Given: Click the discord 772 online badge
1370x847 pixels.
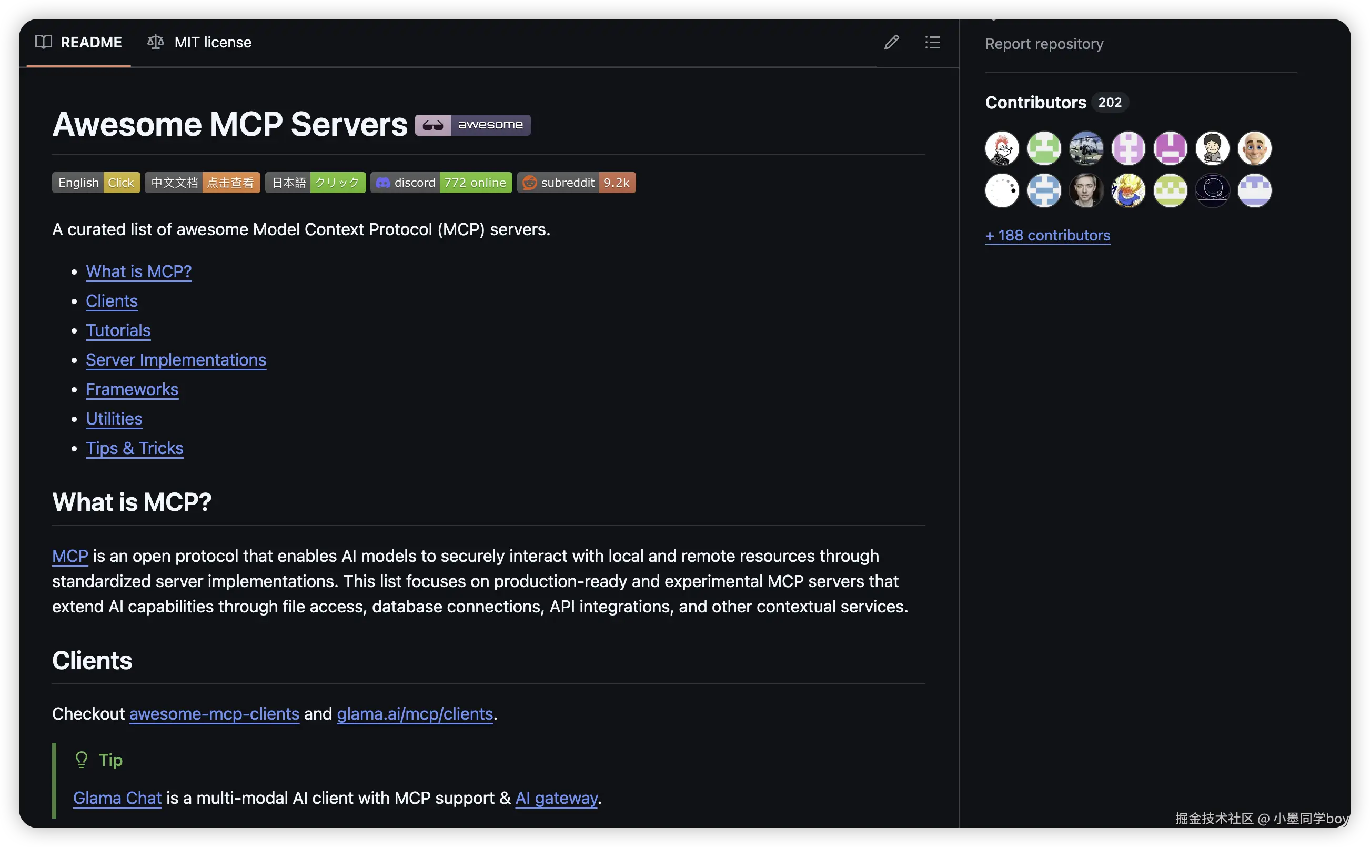Looking at the screenshot, I should [441, 183].
